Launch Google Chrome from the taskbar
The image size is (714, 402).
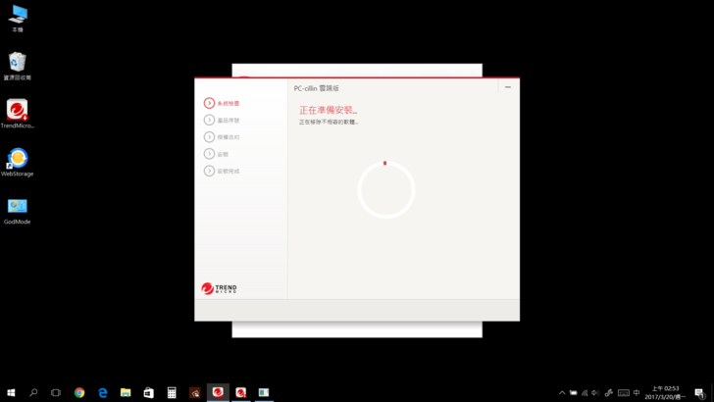[79, 392]
